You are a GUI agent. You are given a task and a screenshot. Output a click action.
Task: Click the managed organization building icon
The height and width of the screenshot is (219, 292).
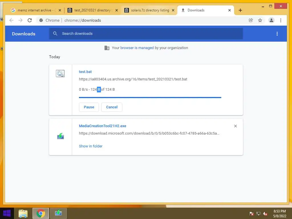point(107,48)
